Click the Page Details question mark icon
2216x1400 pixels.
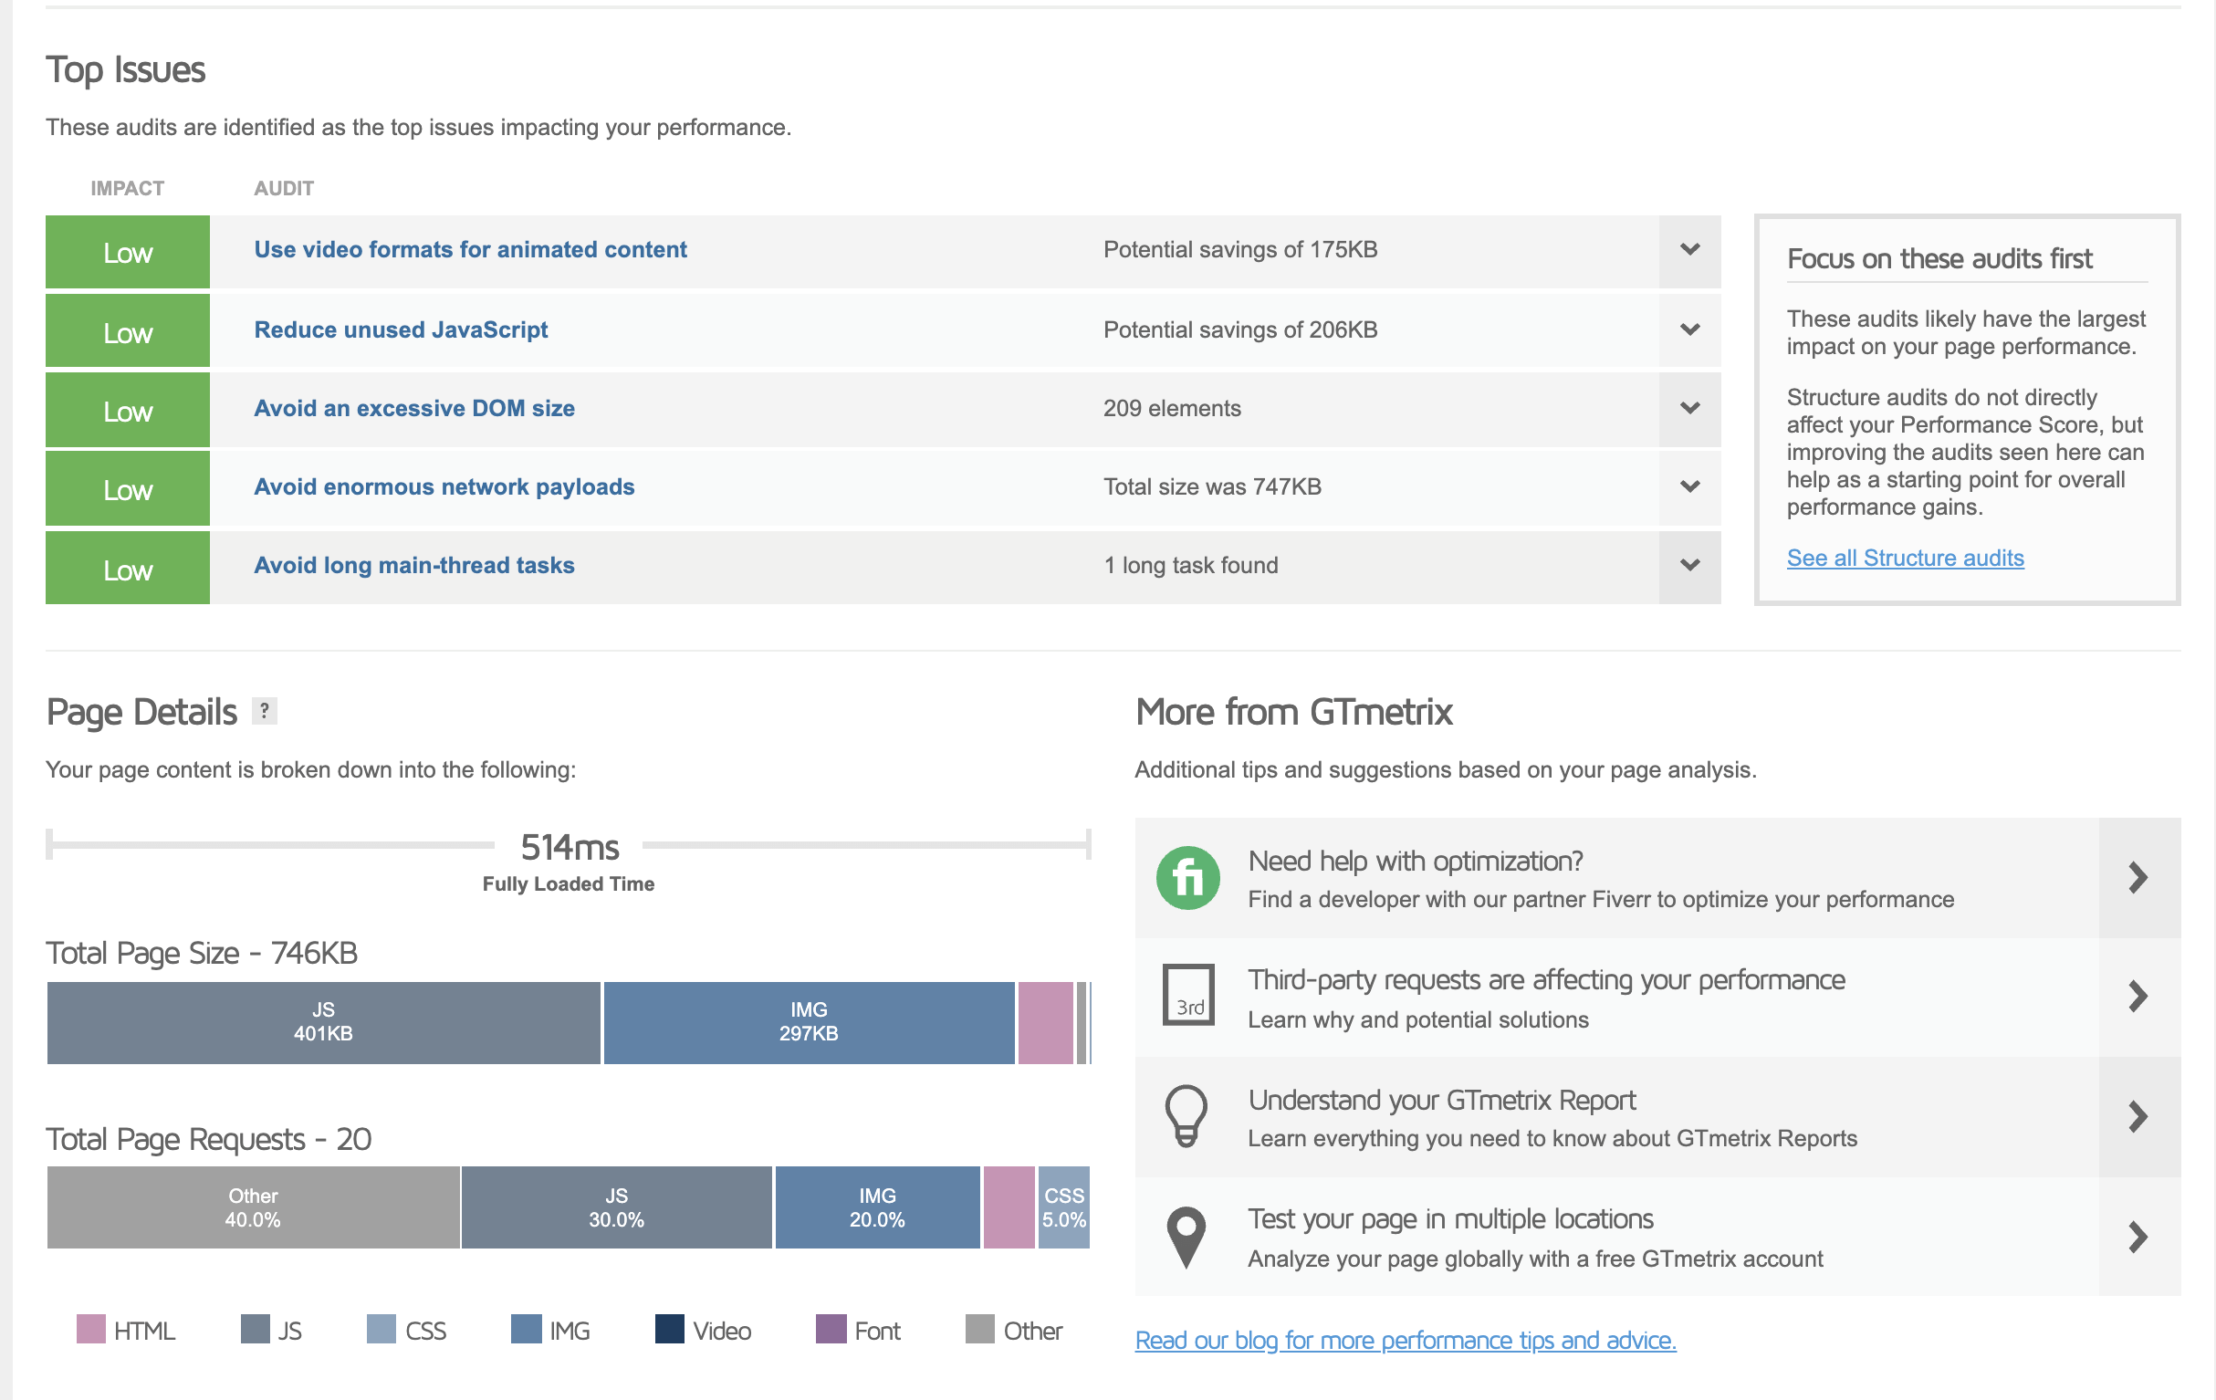click(x=264, y=711)
